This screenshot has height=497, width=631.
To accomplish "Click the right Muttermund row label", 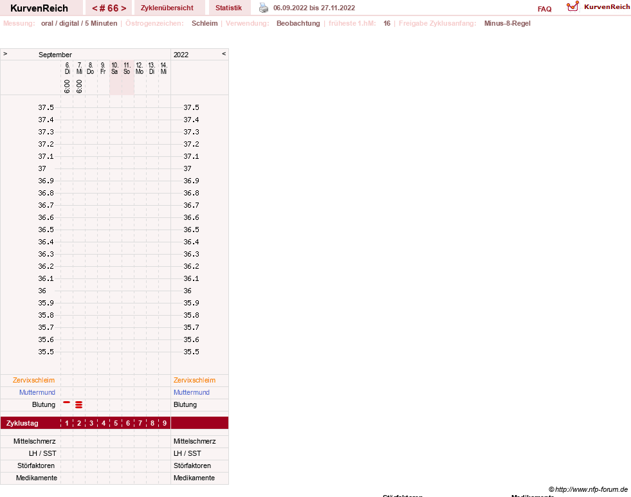I will click(192, 392).
